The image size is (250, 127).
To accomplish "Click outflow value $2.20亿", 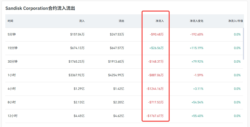I will pos(119,102).
